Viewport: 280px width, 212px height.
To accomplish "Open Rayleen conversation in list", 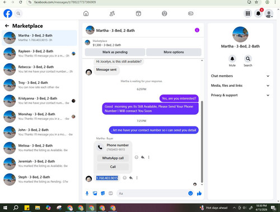I will click(39, 54).
